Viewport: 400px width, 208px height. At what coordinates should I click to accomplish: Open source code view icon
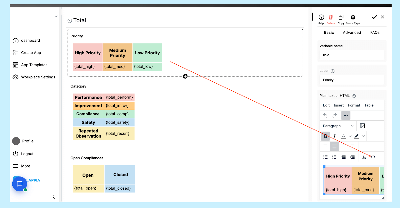click(373, 157)
